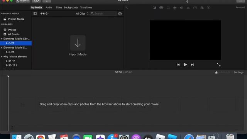Select the highlighted 4-6-21 event
247x139 pixels.
(16, 43)
